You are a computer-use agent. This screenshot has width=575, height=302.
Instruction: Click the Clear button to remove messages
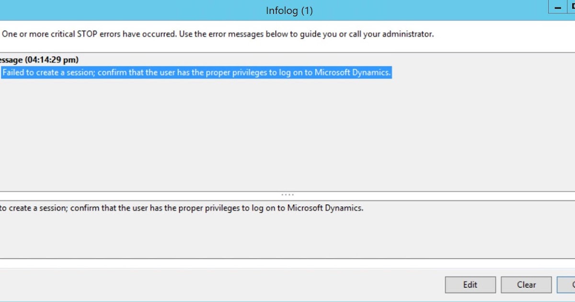[526, 284]
